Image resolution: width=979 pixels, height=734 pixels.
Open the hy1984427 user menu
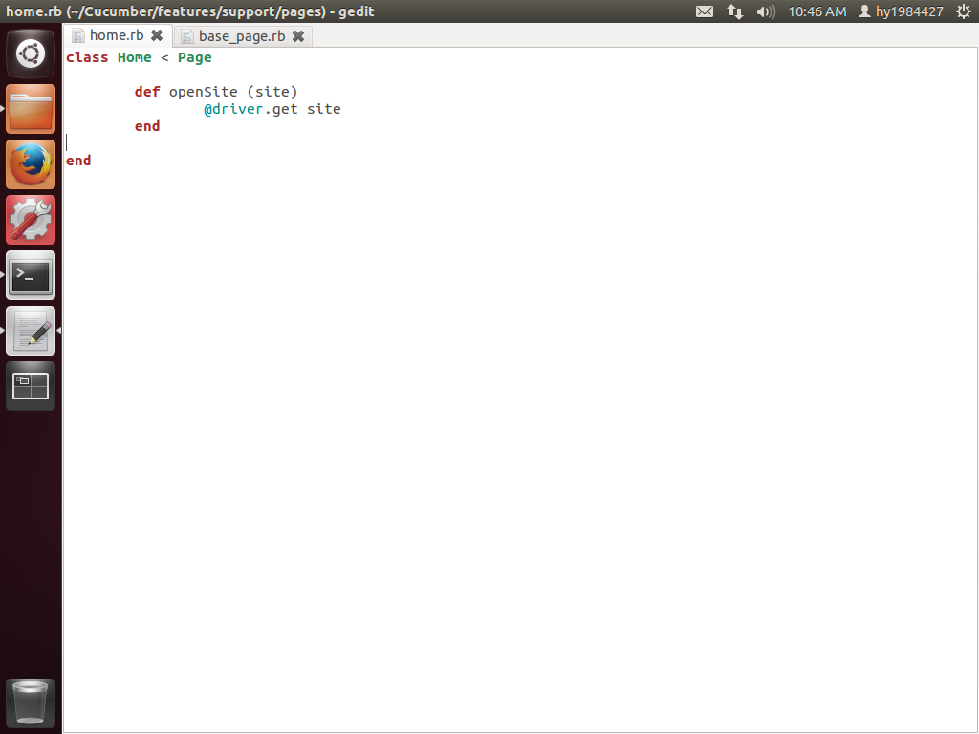(x=901, y=11)
